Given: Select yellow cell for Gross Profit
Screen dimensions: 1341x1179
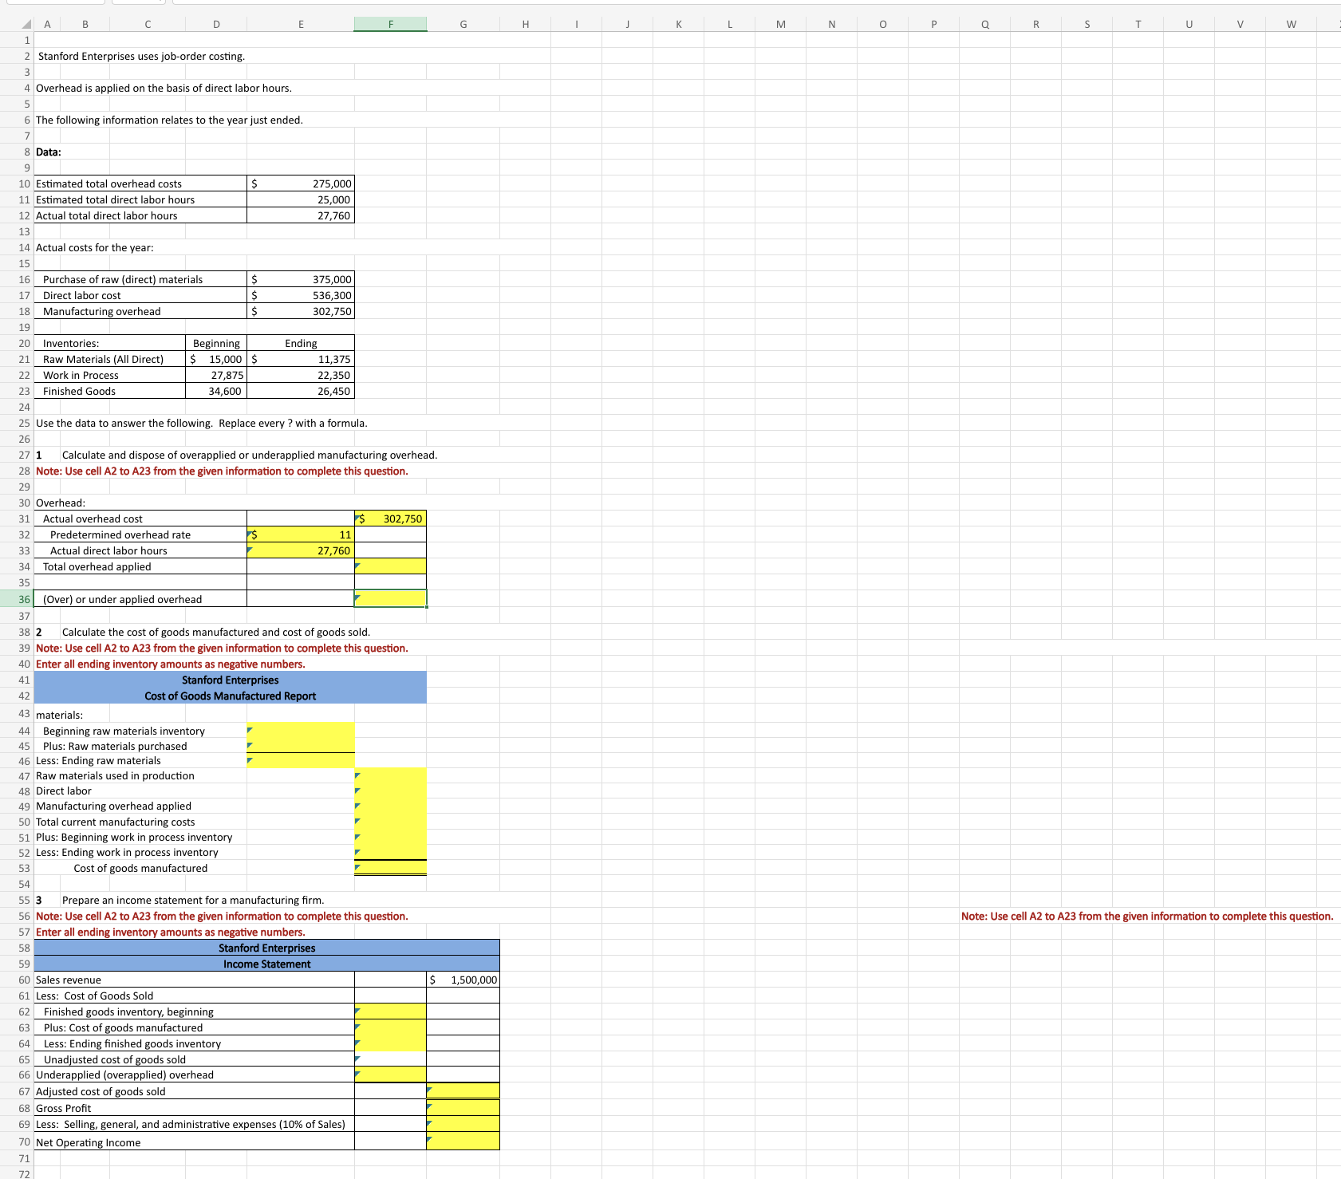Looking at the screenshot, I should (x=463, y=1108).
